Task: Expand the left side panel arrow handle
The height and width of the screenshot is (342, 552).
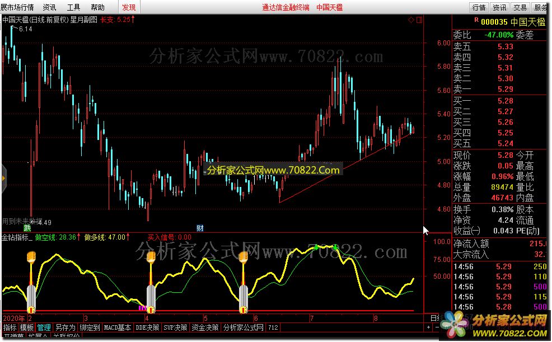Action: click(x=3, y=179)
